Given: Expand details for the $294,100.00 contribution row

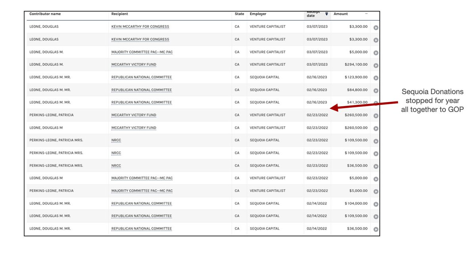Looking at the screenshot, I should point(376,65).
